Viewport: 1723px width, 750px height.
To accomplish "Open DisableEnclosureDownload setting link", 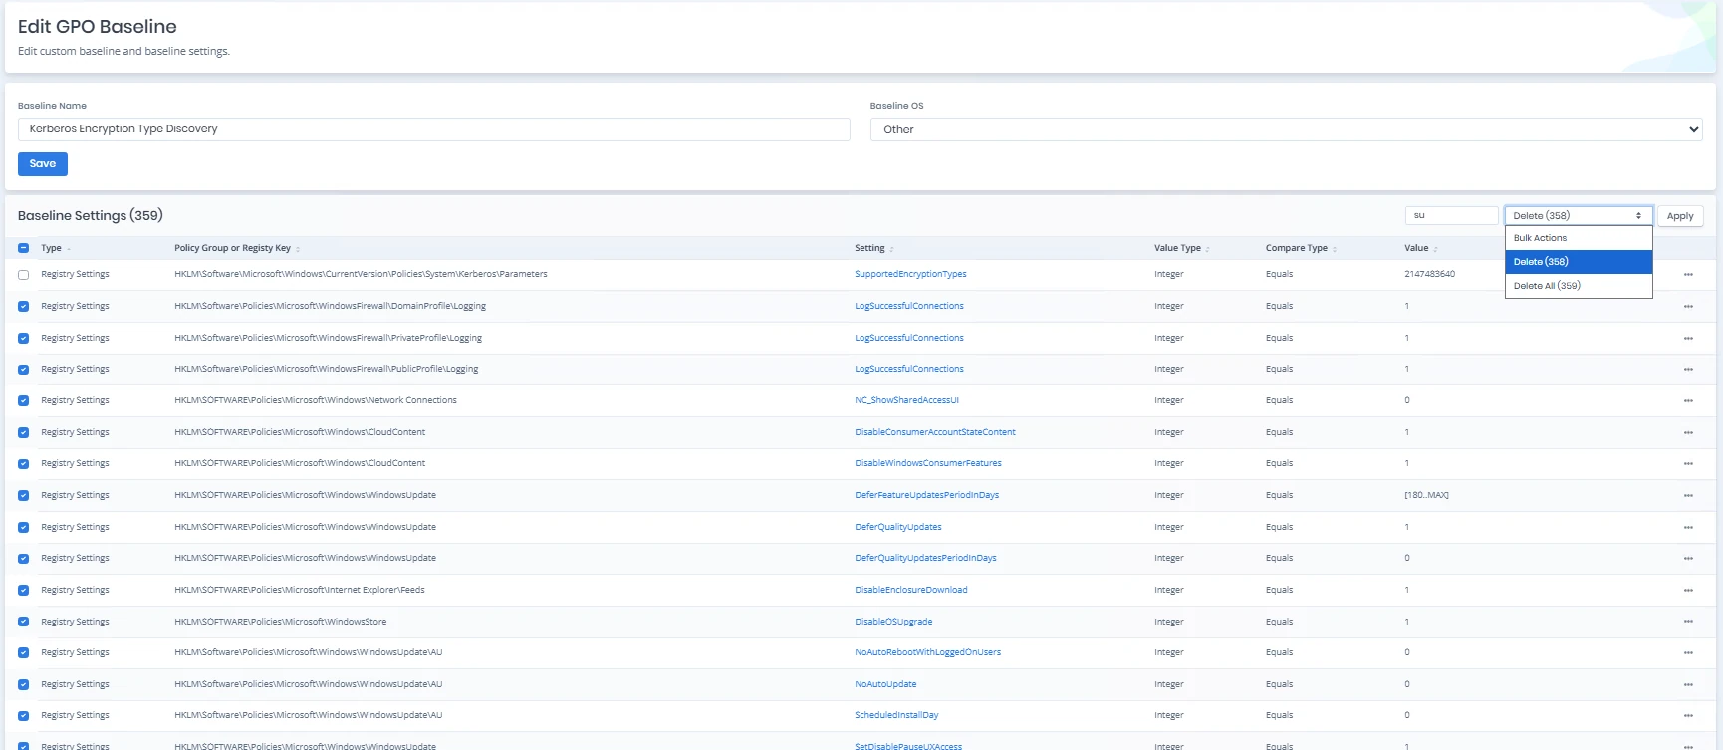I will 910,590.
